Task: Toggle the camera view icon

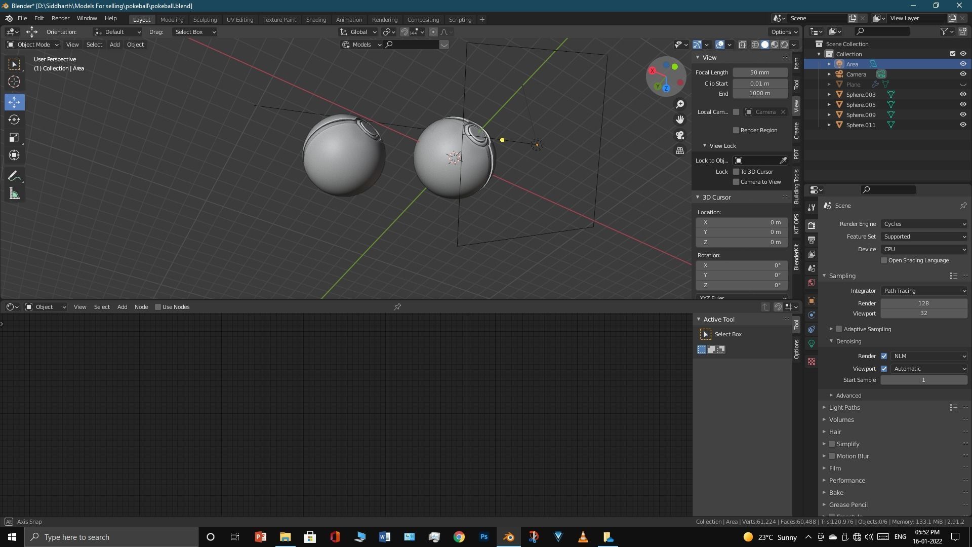Action: click(680, 135)
